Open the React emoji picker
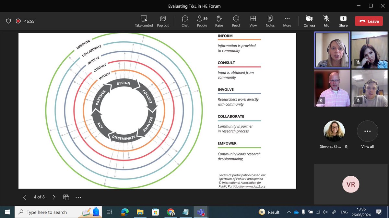 click(236, 21)
